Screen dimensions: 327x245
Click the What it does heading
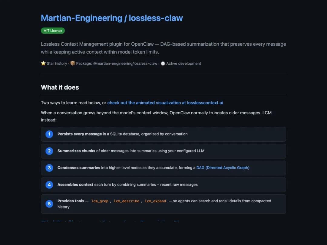pos(60,87)
